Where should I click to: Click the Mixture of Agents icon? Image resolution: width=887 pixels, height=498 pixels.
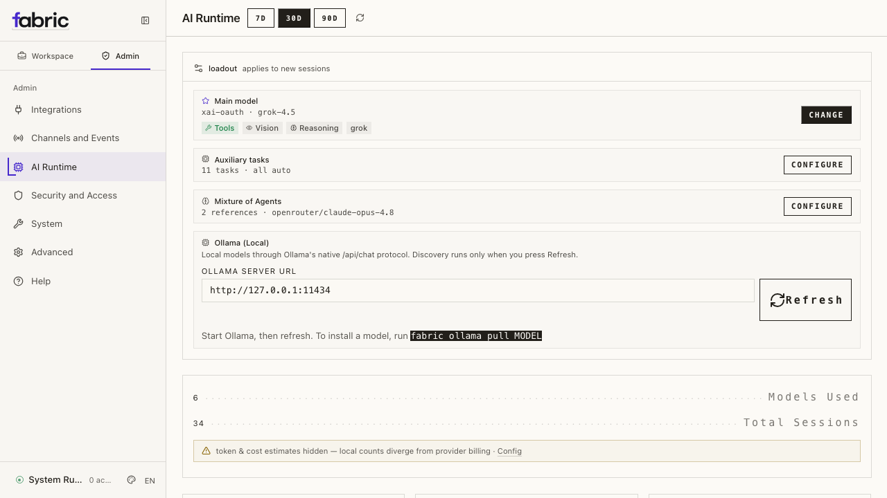click(206, 201)
